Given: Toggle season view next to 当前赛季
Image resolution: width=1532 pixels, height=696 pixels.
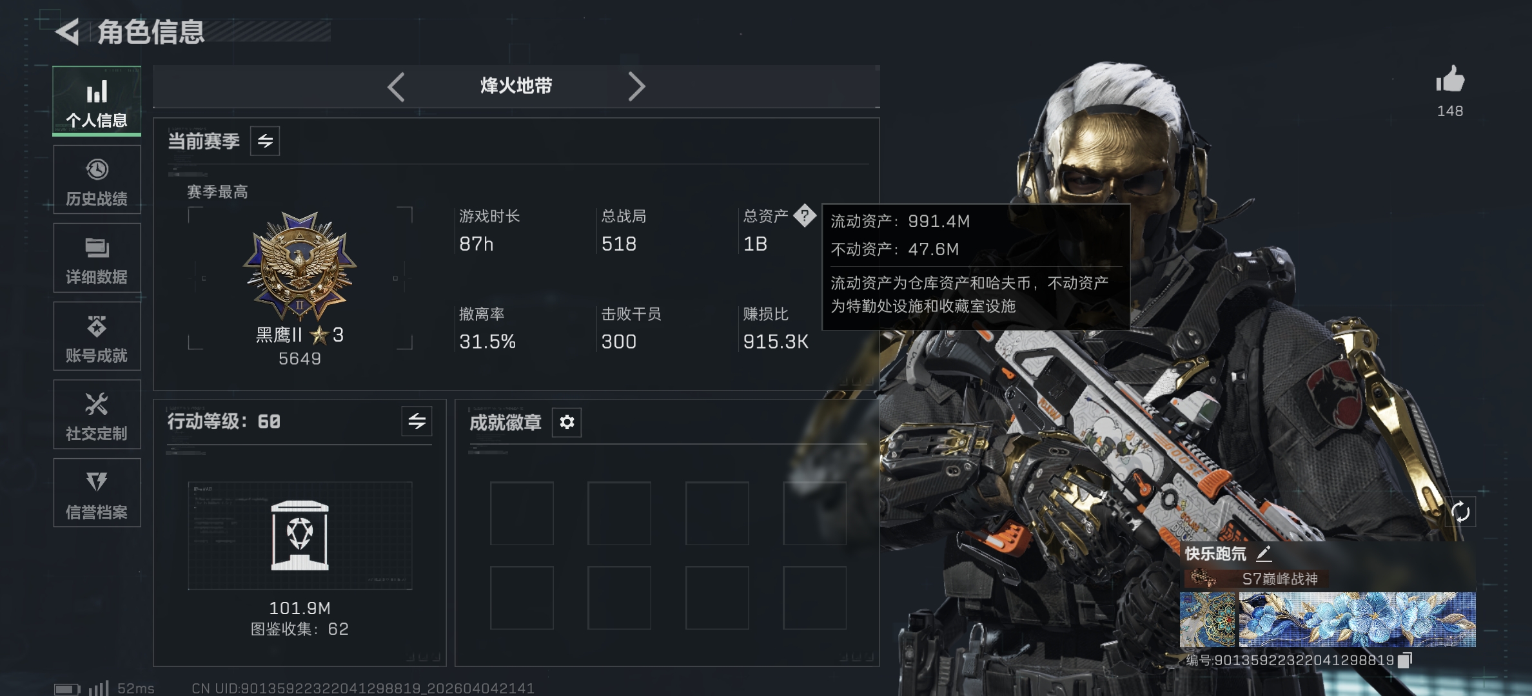Looking at the screenshot, I should 265,141.
